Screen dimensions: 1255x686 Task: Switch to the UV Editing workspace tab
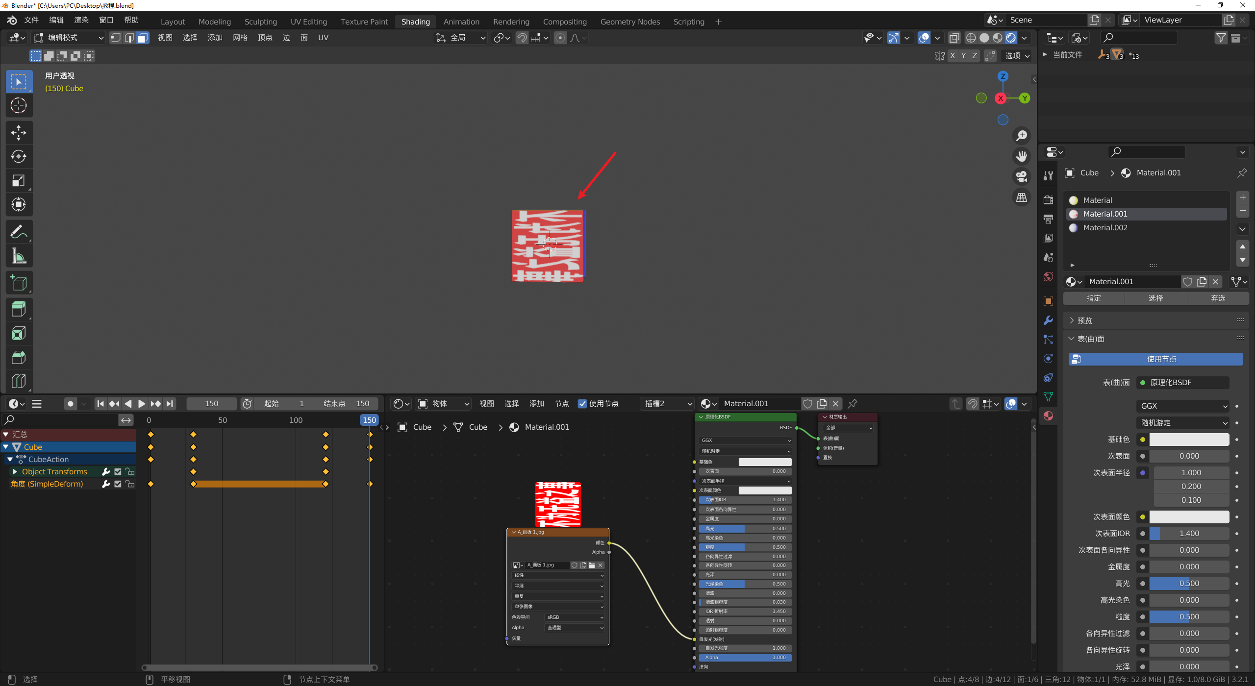[x=308, y=22]
